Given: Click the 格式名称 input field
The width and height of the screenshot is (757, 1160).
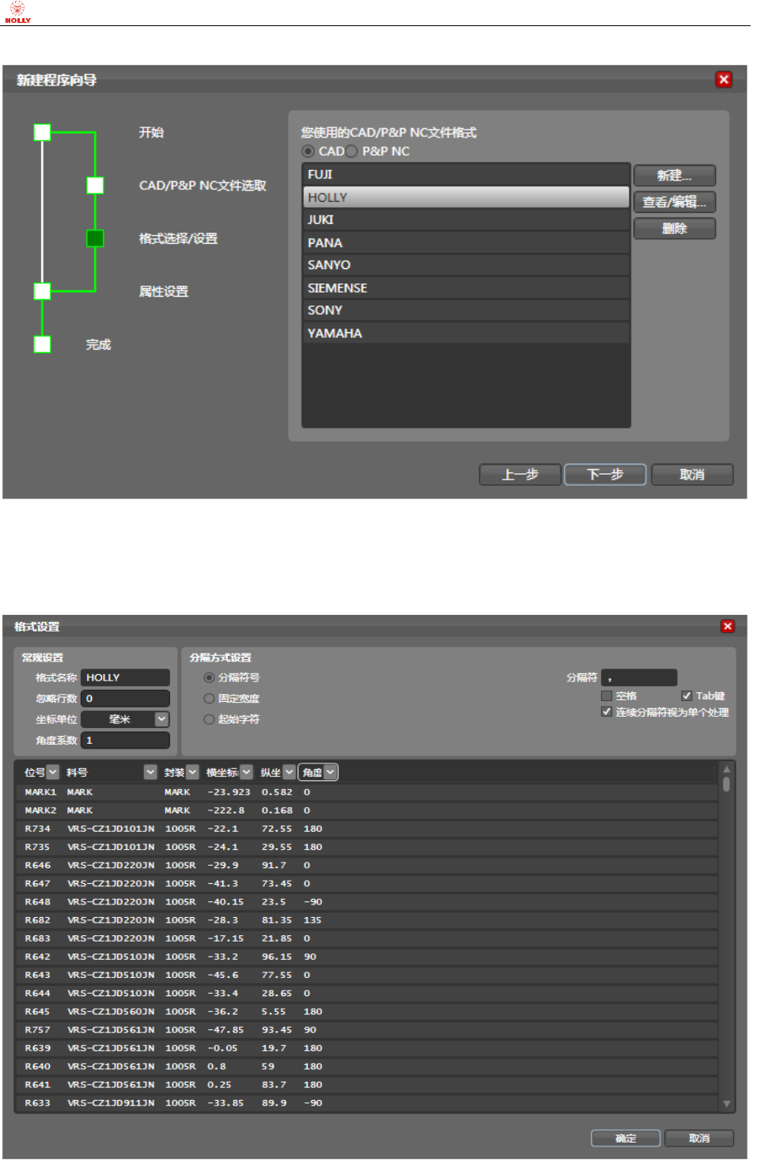Looking at the screenshot, I should pos(125,677).
